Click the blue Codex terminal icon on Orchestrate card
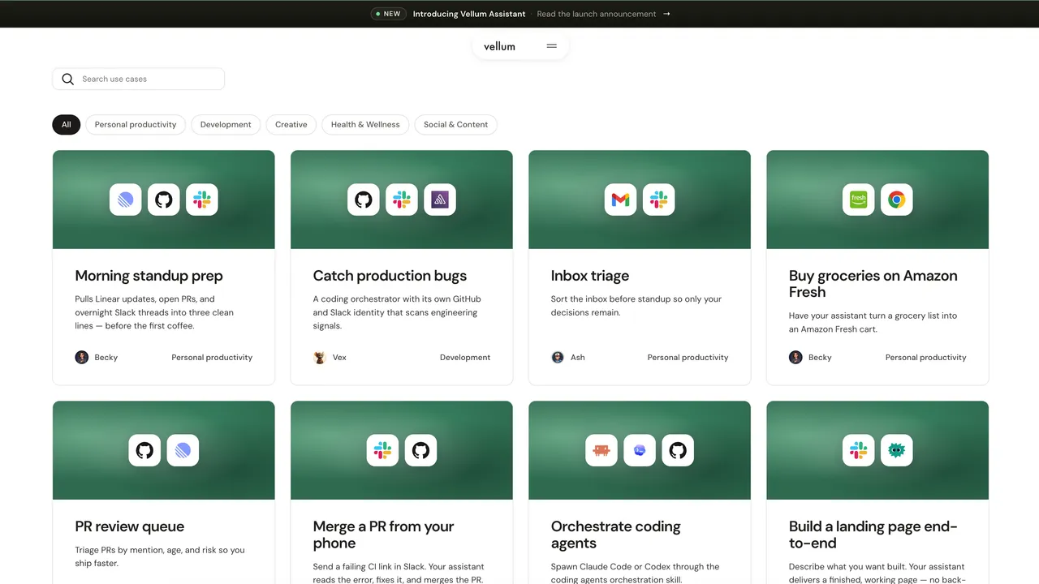 click(640, 450)
